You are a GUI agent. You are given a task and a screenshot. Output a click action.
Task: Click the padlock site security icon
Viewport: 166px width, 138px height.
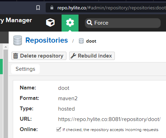pyautogui.click(x=52, y=8)
